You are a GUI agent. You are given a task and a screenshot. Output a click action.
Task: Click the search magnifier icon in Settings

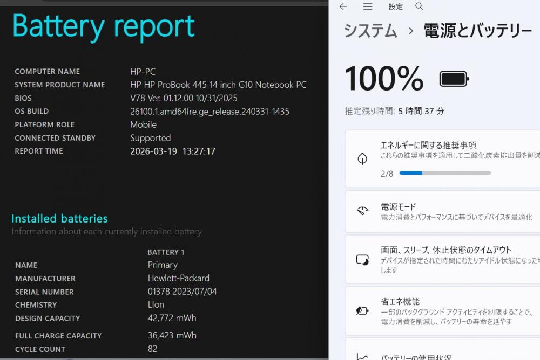419,6
